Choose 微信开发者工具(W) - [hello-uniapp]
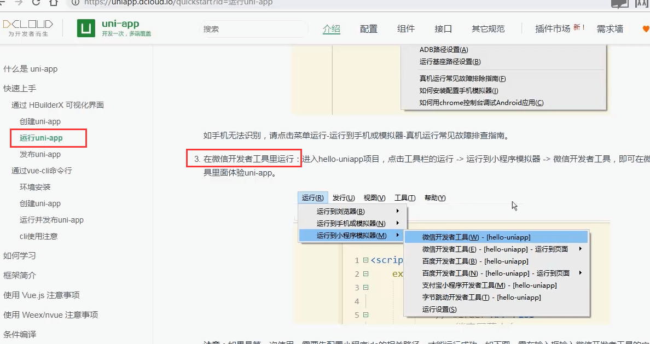Screen dimensions: 650x344 [496, 237]
